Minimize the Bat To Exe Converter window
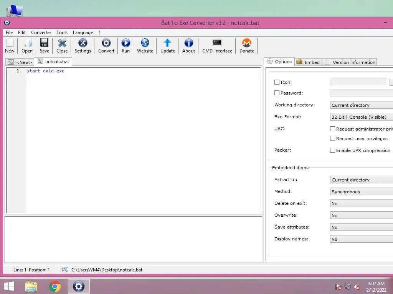Viewport: 393px width, 294px height. (x=385, y=22)
